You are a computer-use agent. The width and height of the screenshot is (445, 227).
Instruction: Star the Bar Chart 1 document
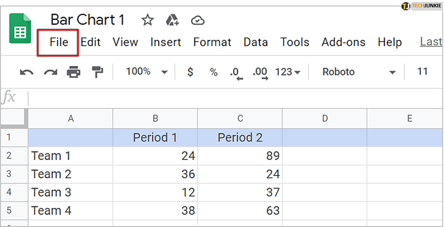coord(147,20)
